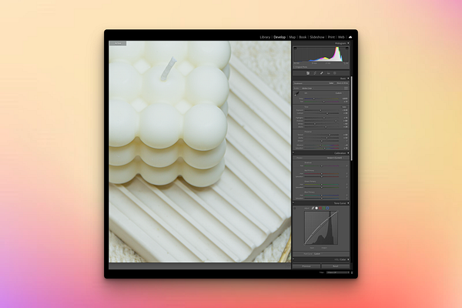This screenshot has width=462, height=308.
Task: Pick the White Balance Selector eyedropper
Action: point(296,94)
